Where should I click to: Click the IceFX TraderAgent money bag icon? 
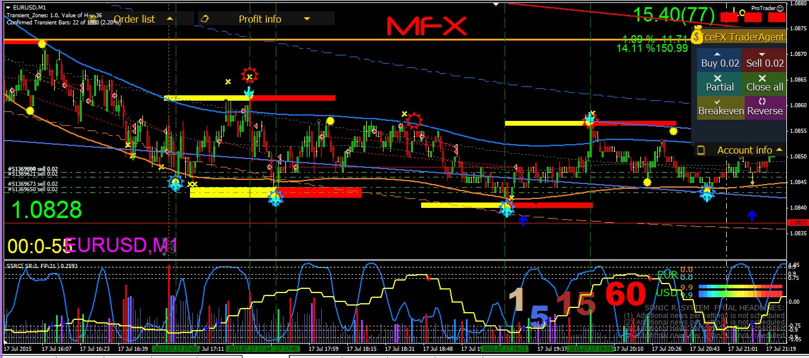pyautogui.click(x=698, y=36)
